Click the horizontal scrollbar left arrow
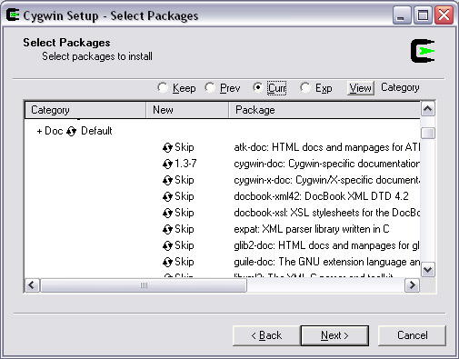The image size is (459, 359). [32, 285]
